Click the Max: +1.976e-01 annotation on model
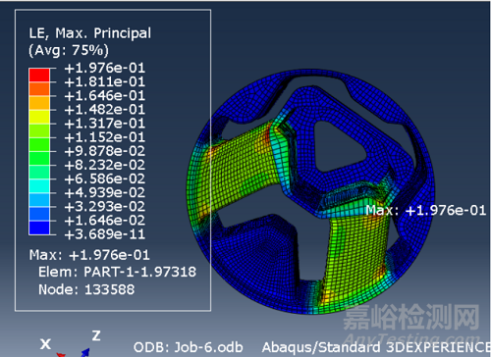The image size is (491, 357). coord(425,210)
